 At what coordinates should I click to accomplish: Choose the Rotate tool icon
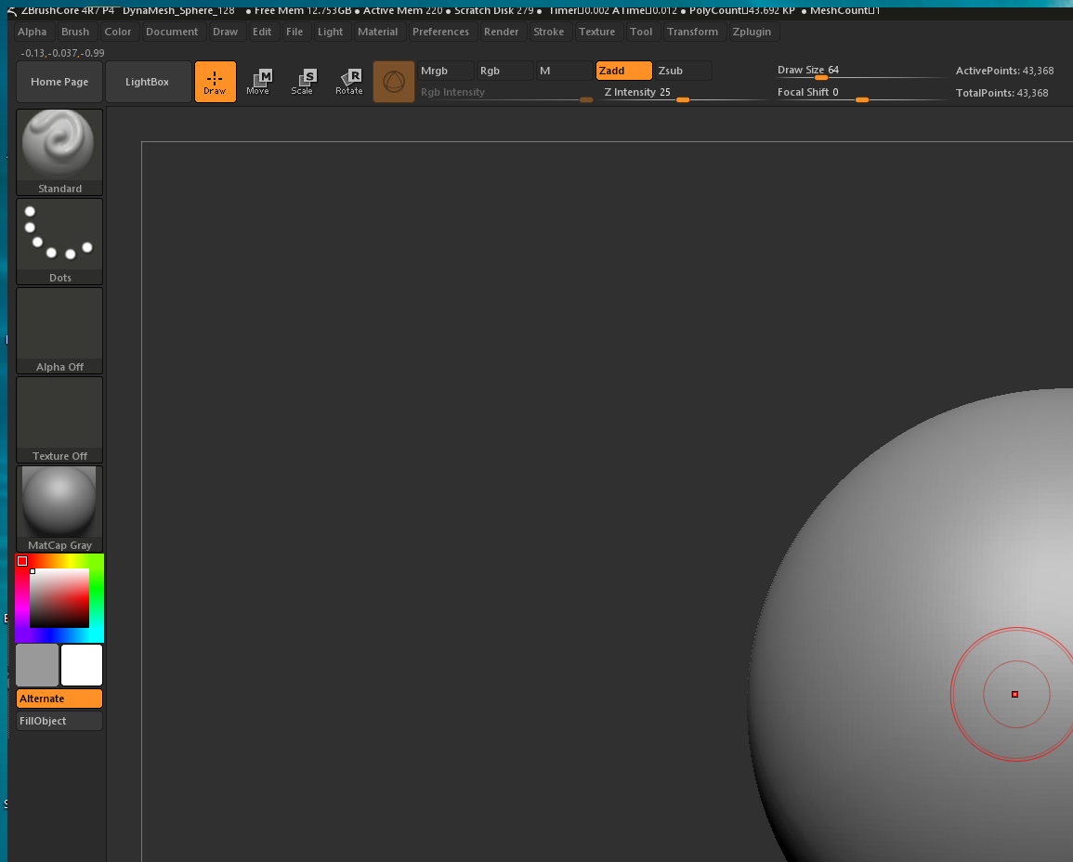(x=349, y=82)
